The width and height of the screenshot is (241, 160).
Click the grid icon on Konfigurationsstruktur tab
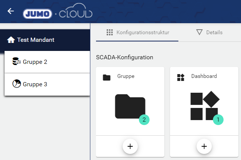pos(110,32)
